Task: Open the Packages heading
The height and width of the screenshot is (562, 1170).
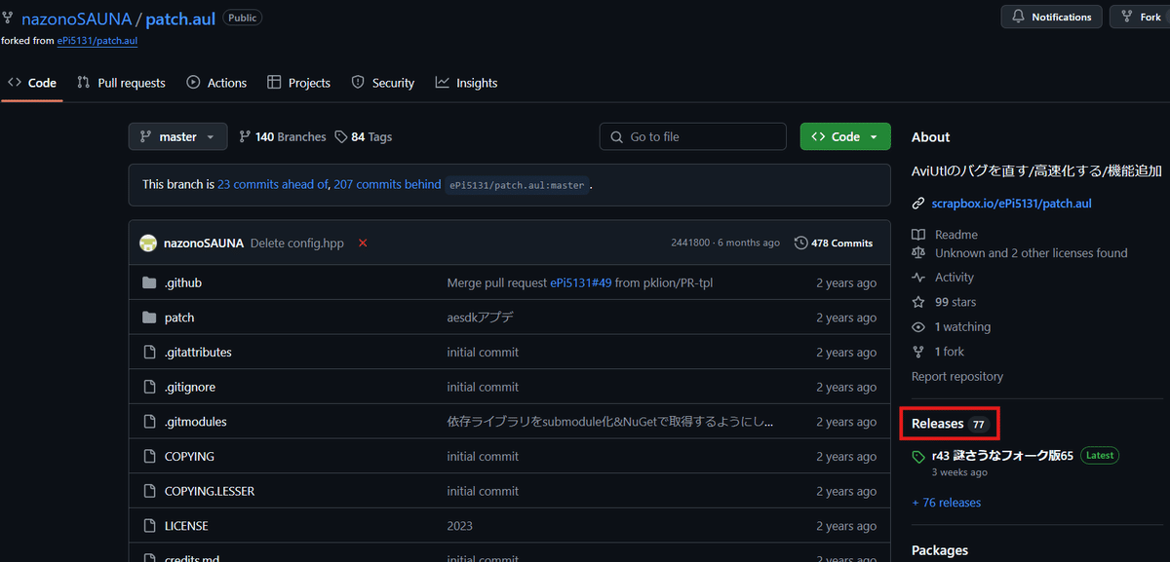Action: (940, 550)
